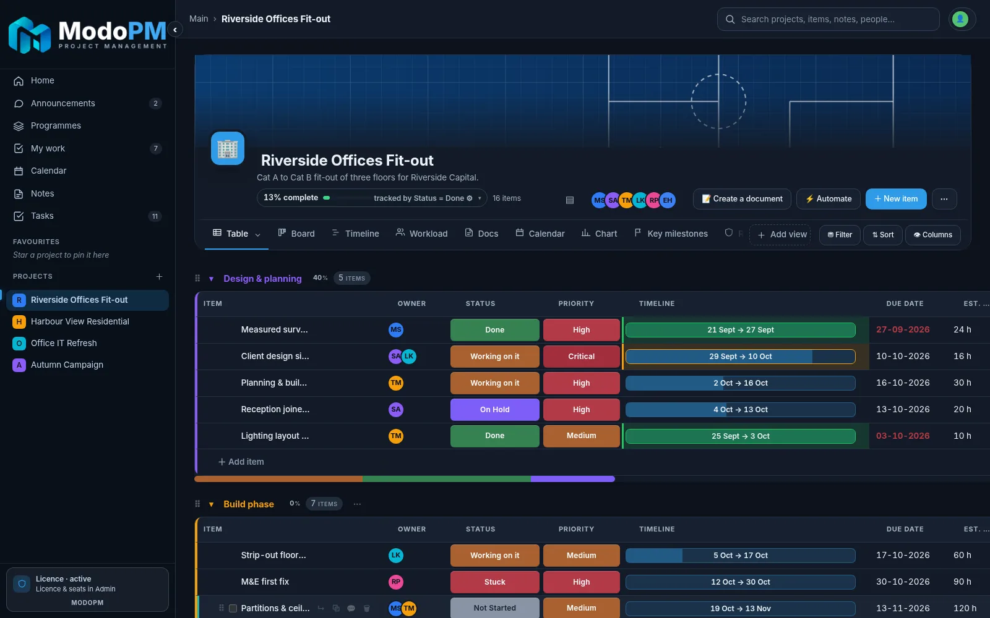990x618 pixels.
Task: Open Home from the sidebar
Action: 87,80
